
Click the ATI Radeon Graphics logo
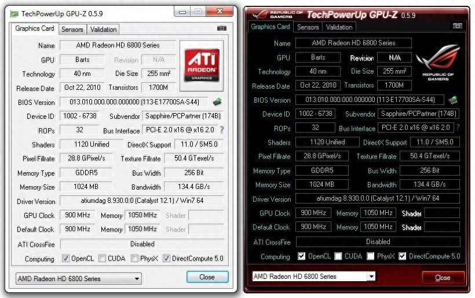click(x=202, y=66)
